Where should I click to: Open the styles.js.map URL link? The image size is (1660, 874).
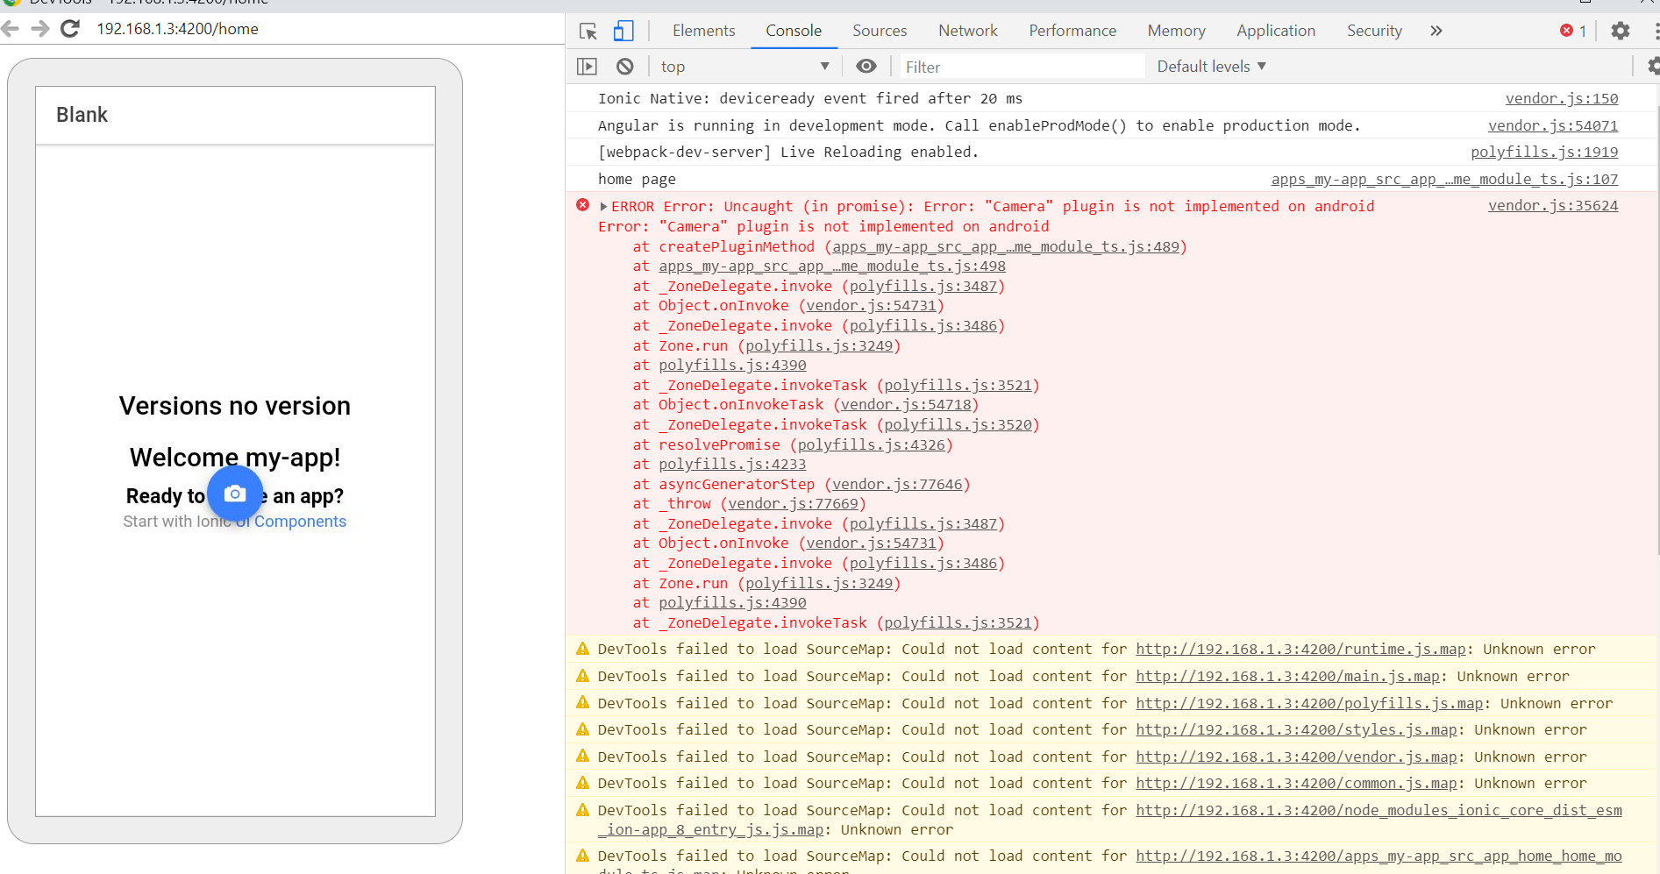pos(1296,730)
